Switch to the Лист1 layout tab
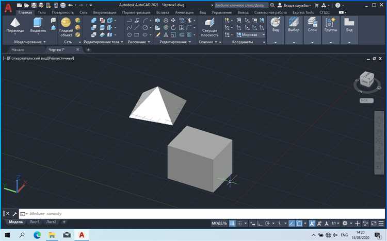Viewport: 387px width, 241px height. pyautogui.click(x=34, y=222)
